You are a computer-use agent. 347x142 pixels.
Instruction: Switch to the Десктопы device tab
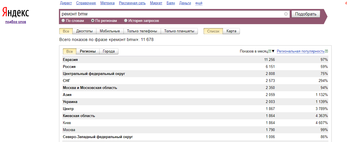84,31
